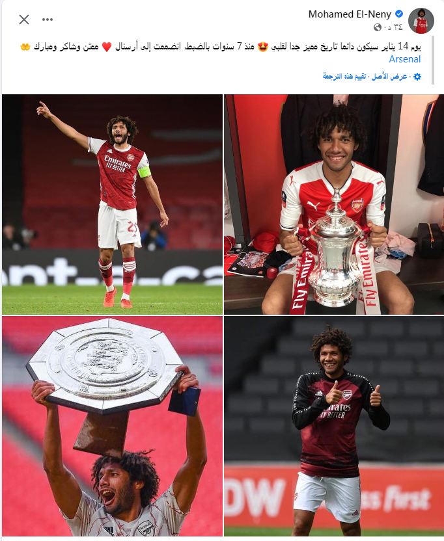The width and height of the screenshot is (444, 541).
Task: Click the globe public-audience icon
Action: pyautogui.click(x=378, y=27)
